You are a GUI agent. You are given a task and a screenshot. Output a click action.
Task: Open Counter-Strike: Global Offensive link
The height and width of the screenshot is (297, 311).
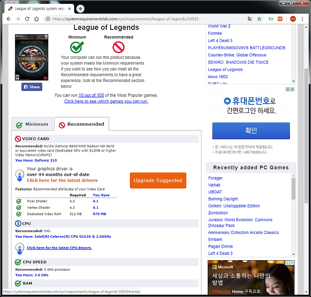click(237, 55)
